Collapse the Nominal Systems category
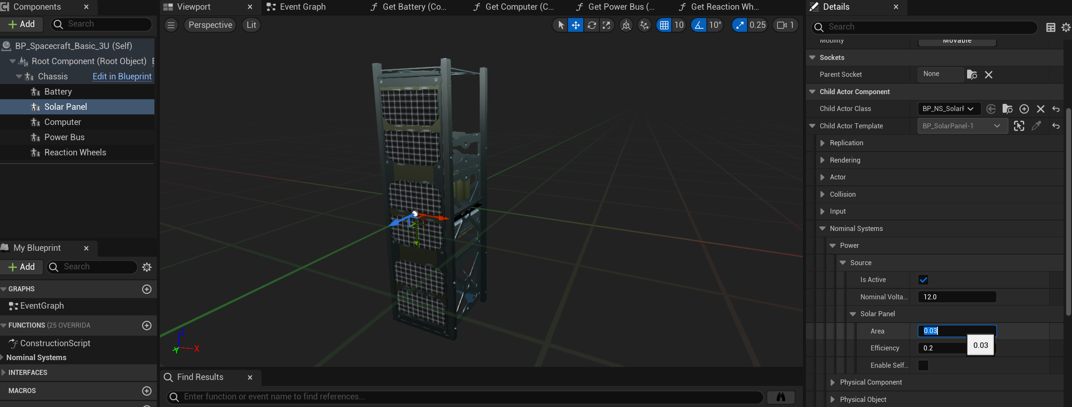Image resolution: width=1072 pixels, height=407 pixels. coord(822,228)
